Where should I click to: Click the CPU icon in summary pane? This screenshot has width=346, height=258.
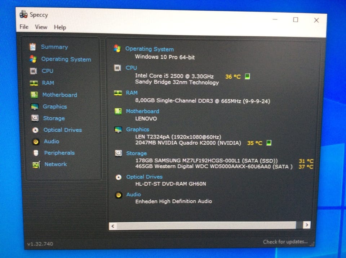(x=117, y=68)
